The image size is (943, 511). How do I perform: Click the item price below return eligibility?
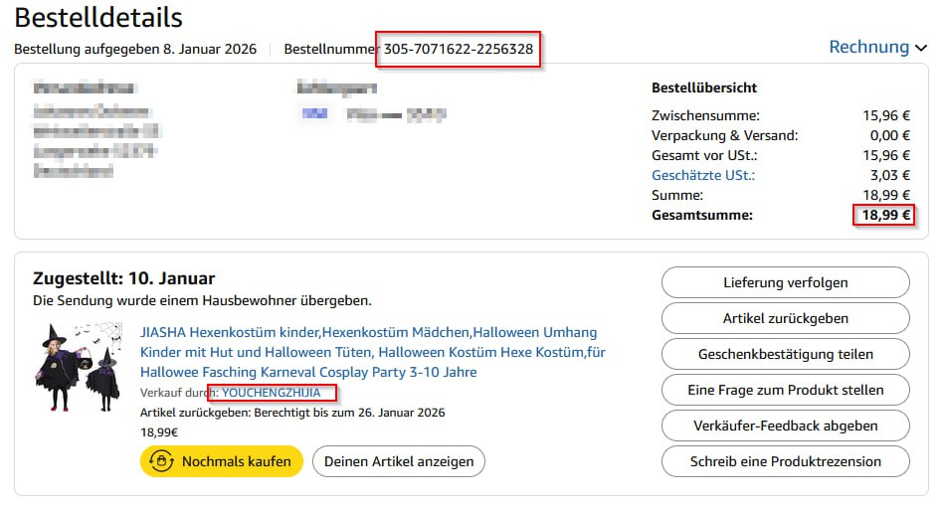[x=159, y=432]
